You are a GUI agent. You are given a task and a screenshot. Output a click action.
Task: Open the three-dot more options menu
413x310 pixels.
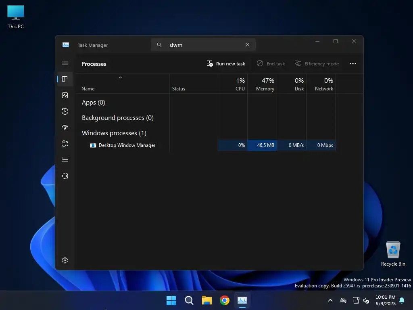(x=353, y=63)
